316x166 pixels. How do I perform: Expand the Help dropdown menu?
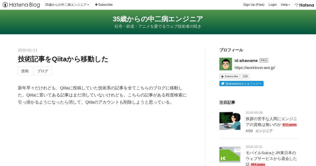(285, 5)
